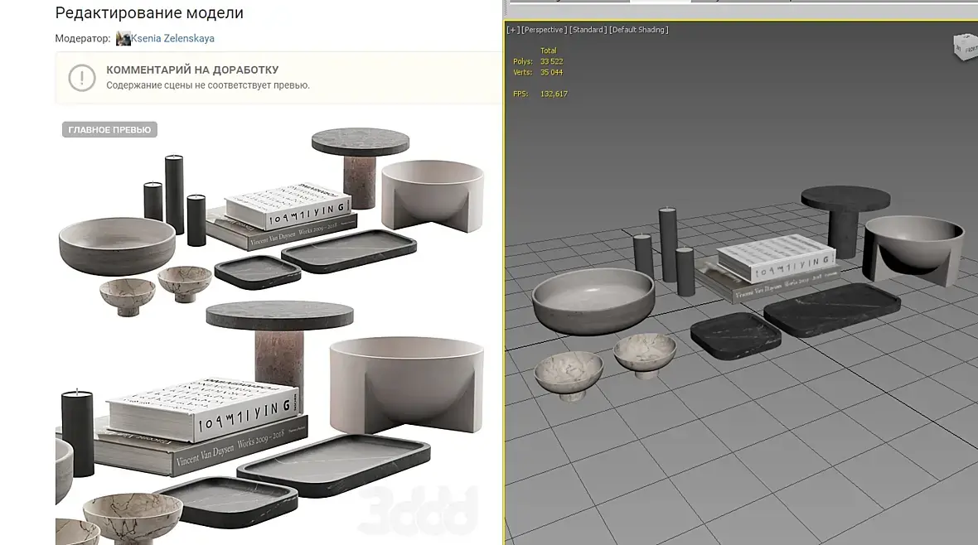Open the [Default Shading] viewport menu

pos(639,30)
